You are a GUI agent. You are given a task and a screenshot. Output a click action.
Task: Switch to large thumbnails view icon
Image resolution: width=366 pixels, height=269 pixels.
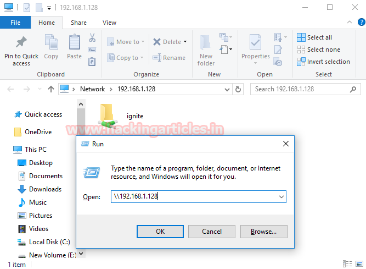(x=359, y=264)
